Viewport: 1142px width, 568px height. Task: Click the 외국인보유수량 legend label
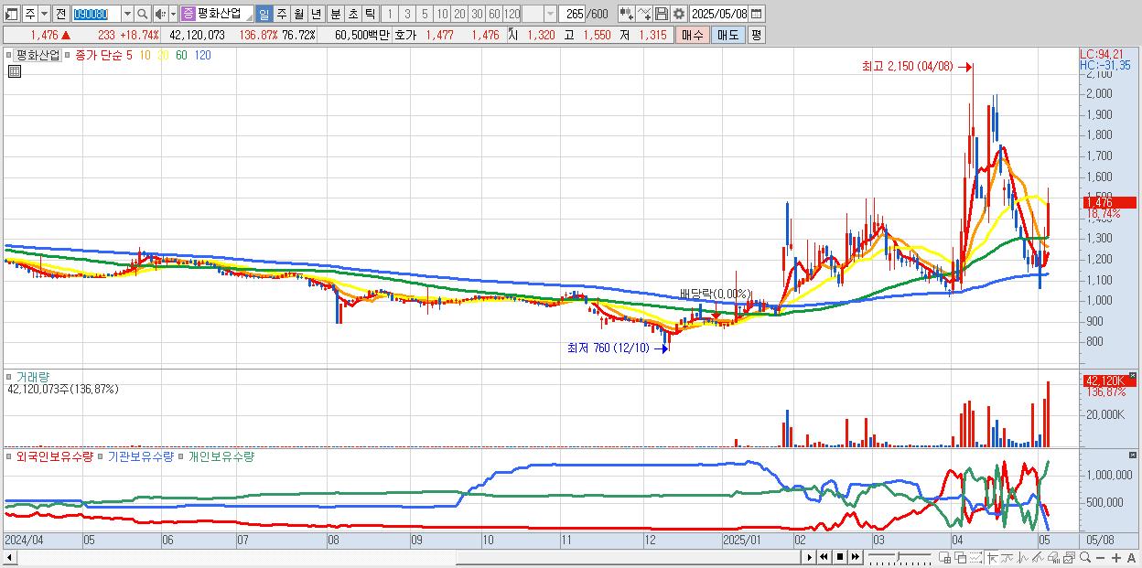(x=55, y=455)
